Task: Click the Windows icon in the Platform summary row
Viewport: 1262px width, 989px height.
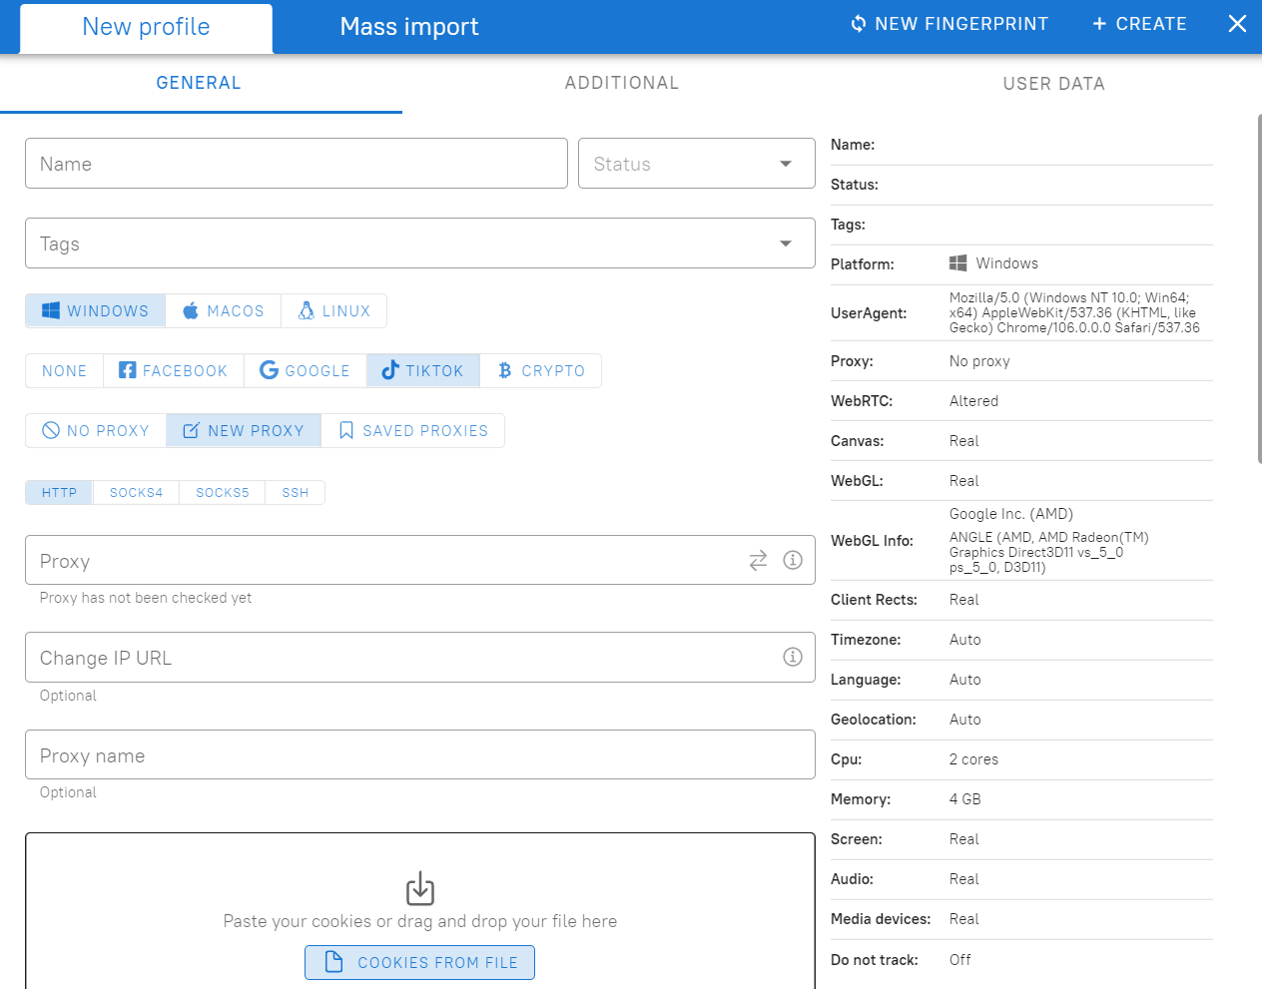Action: tap(957, 262)
